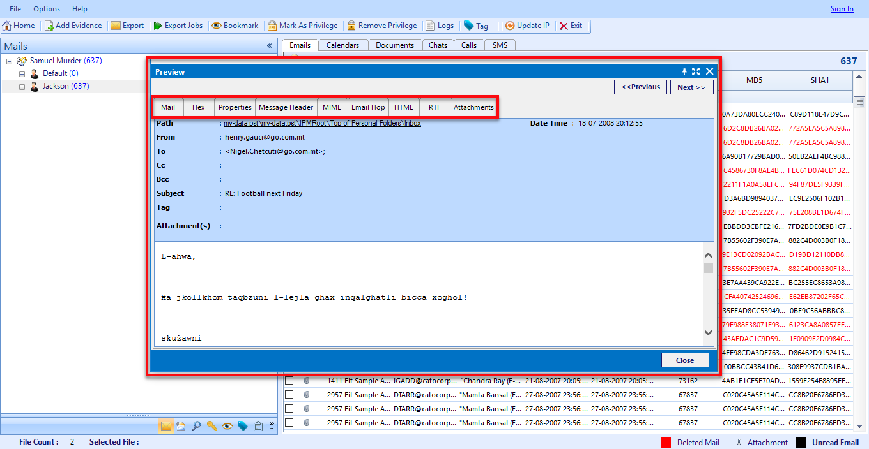869x449 pixels.
Task: Click the Exit toolbar button
Action: (571, 26)
